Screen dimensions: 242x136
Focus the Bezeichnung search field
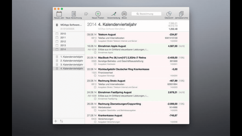point(146,14)
